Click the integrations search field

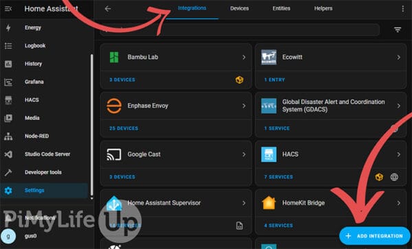pyautogui.click(x=240, y=29)
